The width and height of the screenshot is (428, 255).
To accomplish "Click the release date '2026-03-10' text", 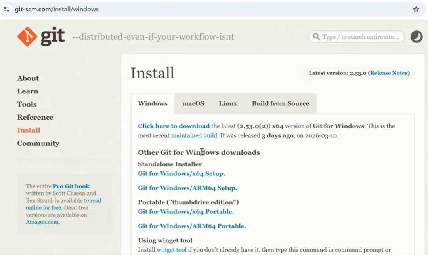I will tap(321, 135).
